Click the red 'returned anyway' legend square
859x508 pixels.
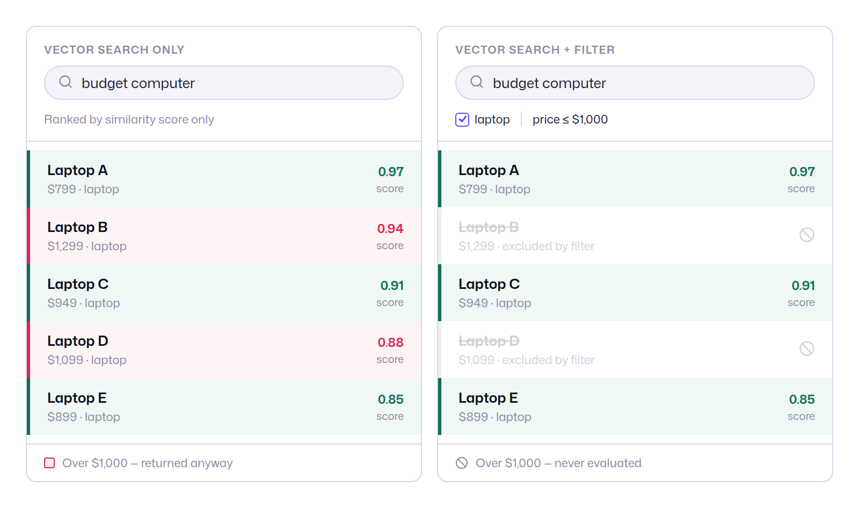click(x=49, y=463)
